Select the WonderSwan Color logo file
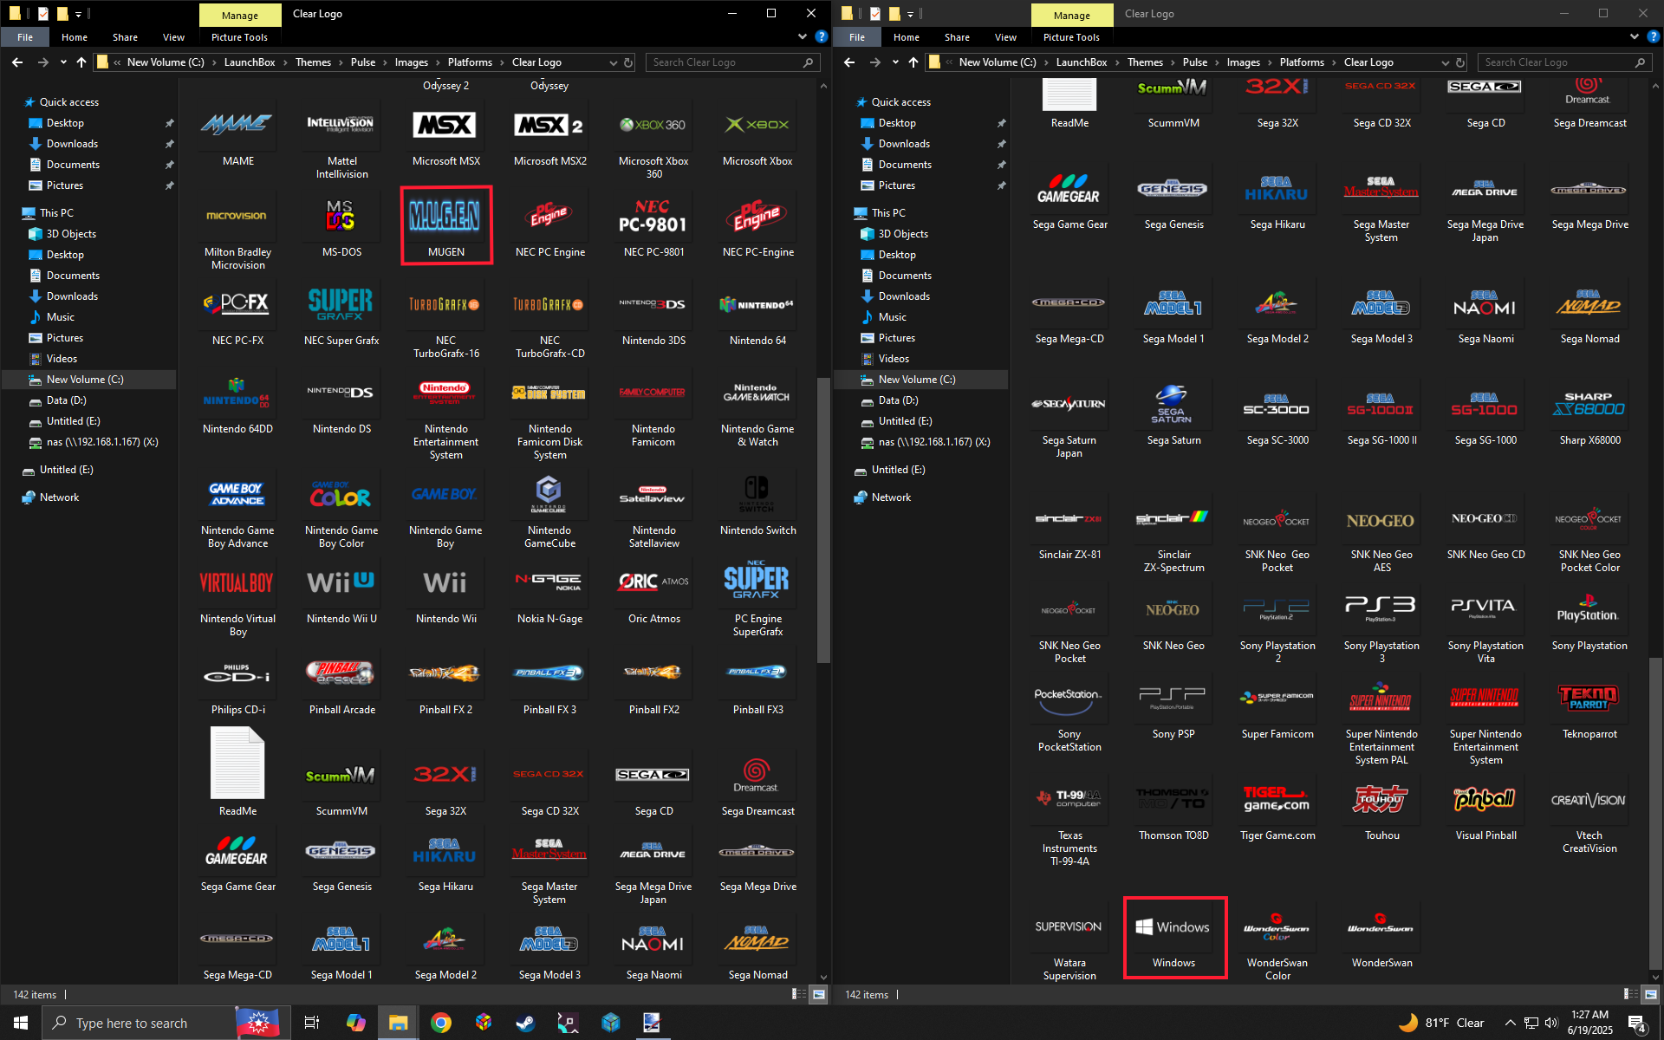1664x1040 pixels. 1277,943
